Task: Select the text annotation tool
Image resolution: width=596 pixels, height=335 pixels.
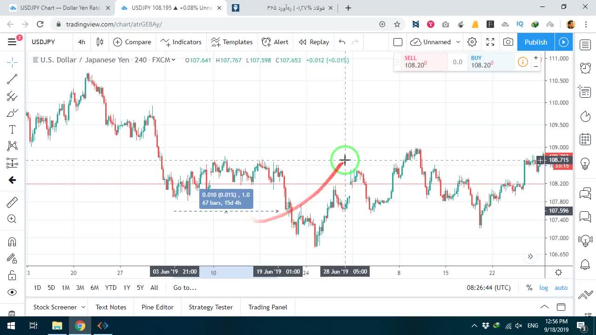Action: [x=12, y=129]
